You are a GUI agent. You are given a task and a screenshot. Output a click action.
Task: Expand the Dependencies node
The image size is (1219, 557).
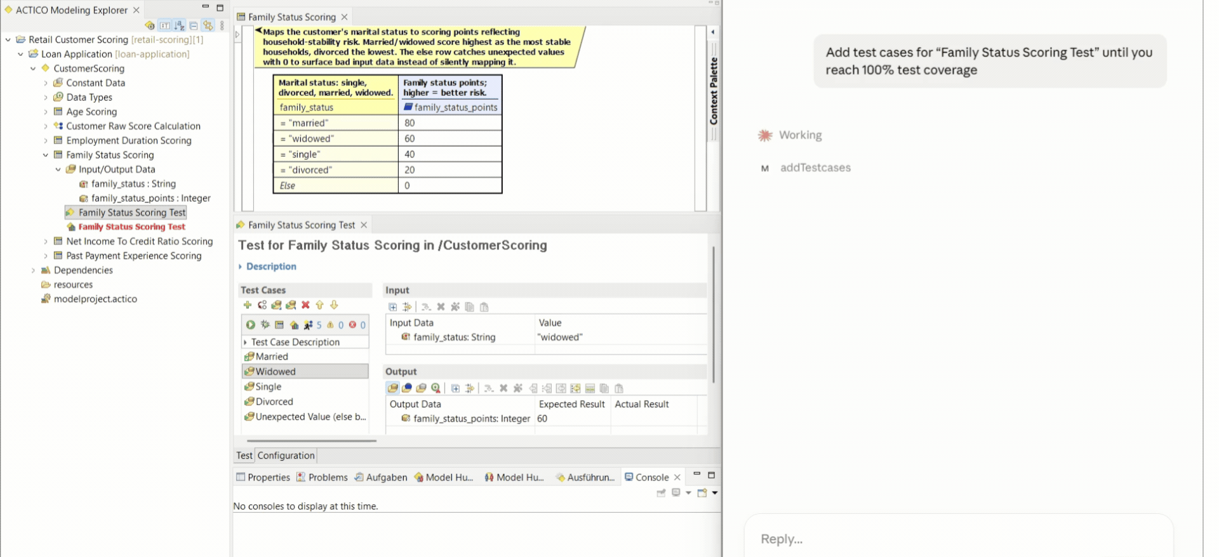click(x=33, y=270)
